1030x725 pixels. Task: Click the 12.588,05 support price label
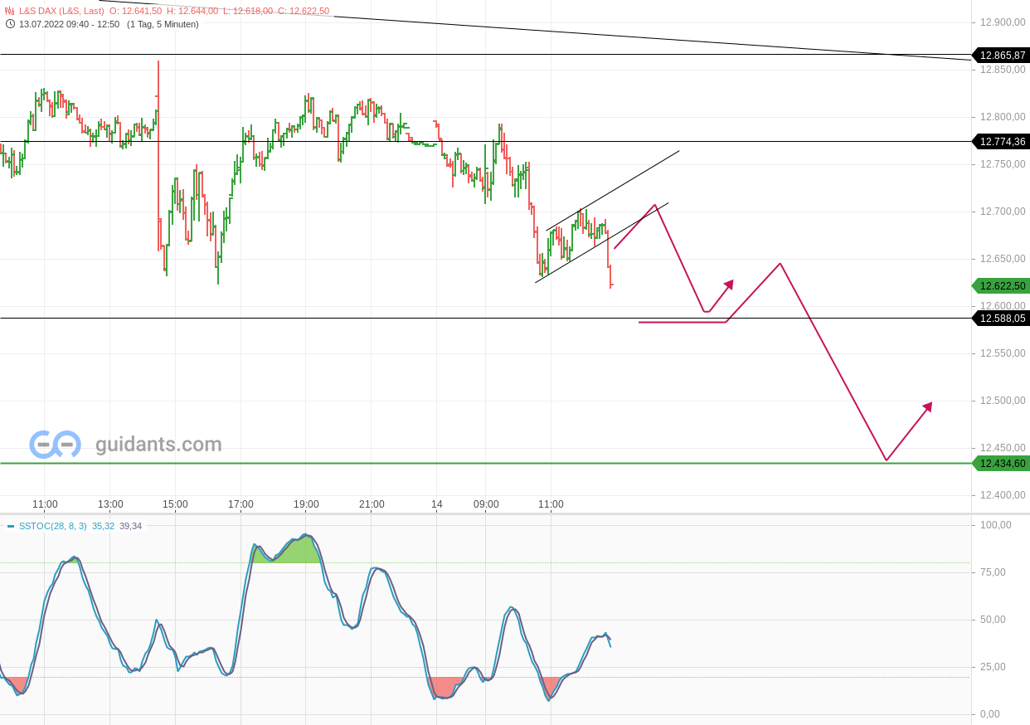coord(1000,319)
